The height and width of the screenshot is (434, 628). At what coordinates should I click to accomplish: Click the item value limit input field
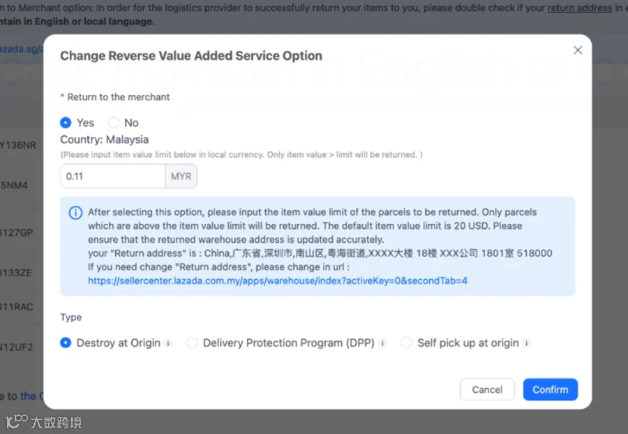click(113, 176)
